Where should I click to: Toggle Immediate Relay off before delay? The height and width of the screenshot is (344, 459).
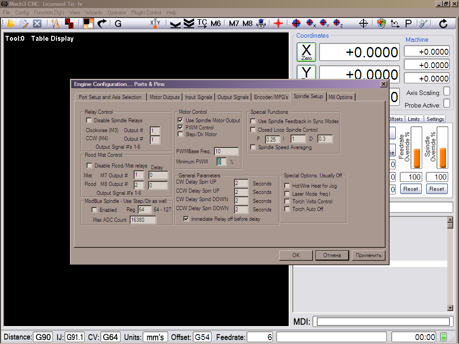pyautogui.click(x=186, y=219)
